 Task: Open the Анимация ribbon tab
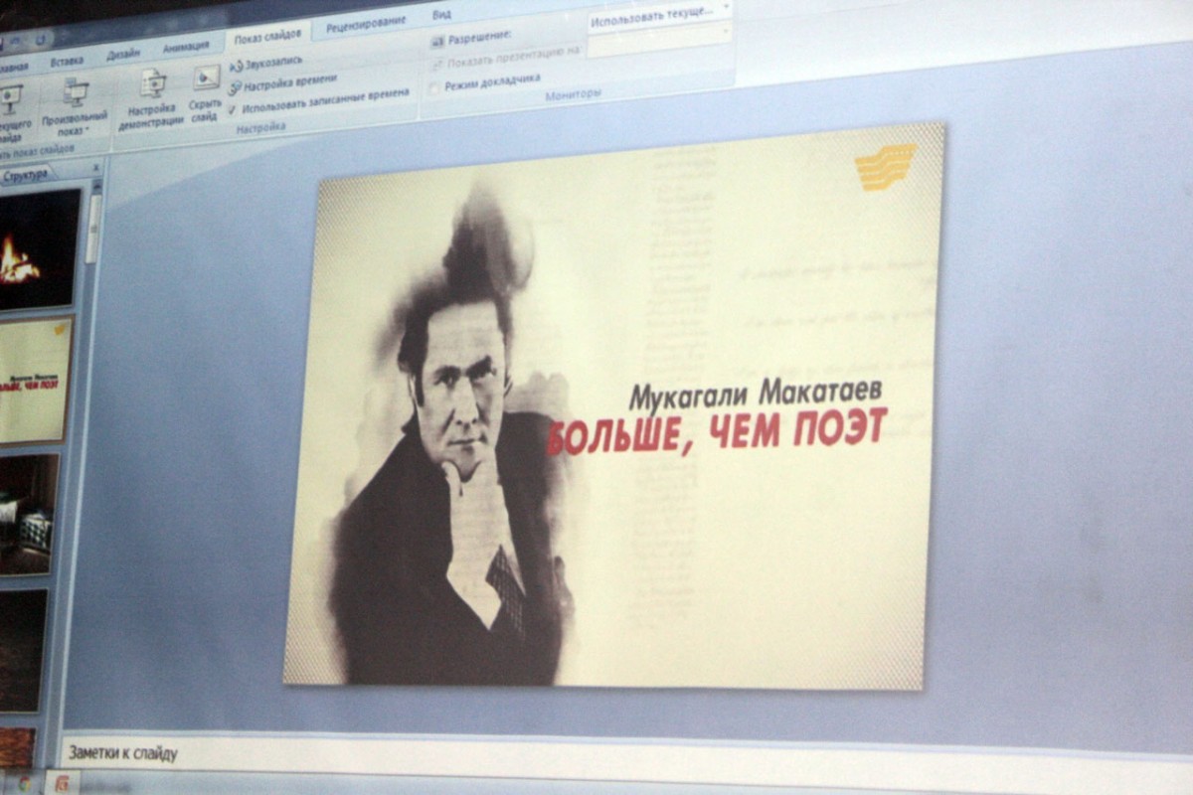click(186, 46)
